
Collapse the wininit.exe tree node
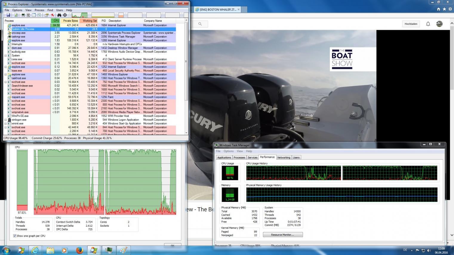click(x=6, y=123)
